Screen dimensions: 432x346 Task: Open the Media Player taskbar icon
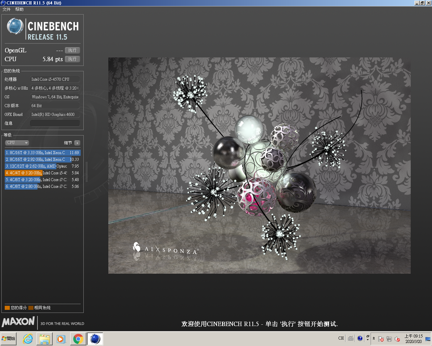pyautogui.click(x=61, y=339)
